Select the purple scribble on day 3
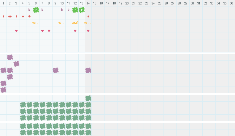This screenshot has height=136, width=235. point(16,64)
